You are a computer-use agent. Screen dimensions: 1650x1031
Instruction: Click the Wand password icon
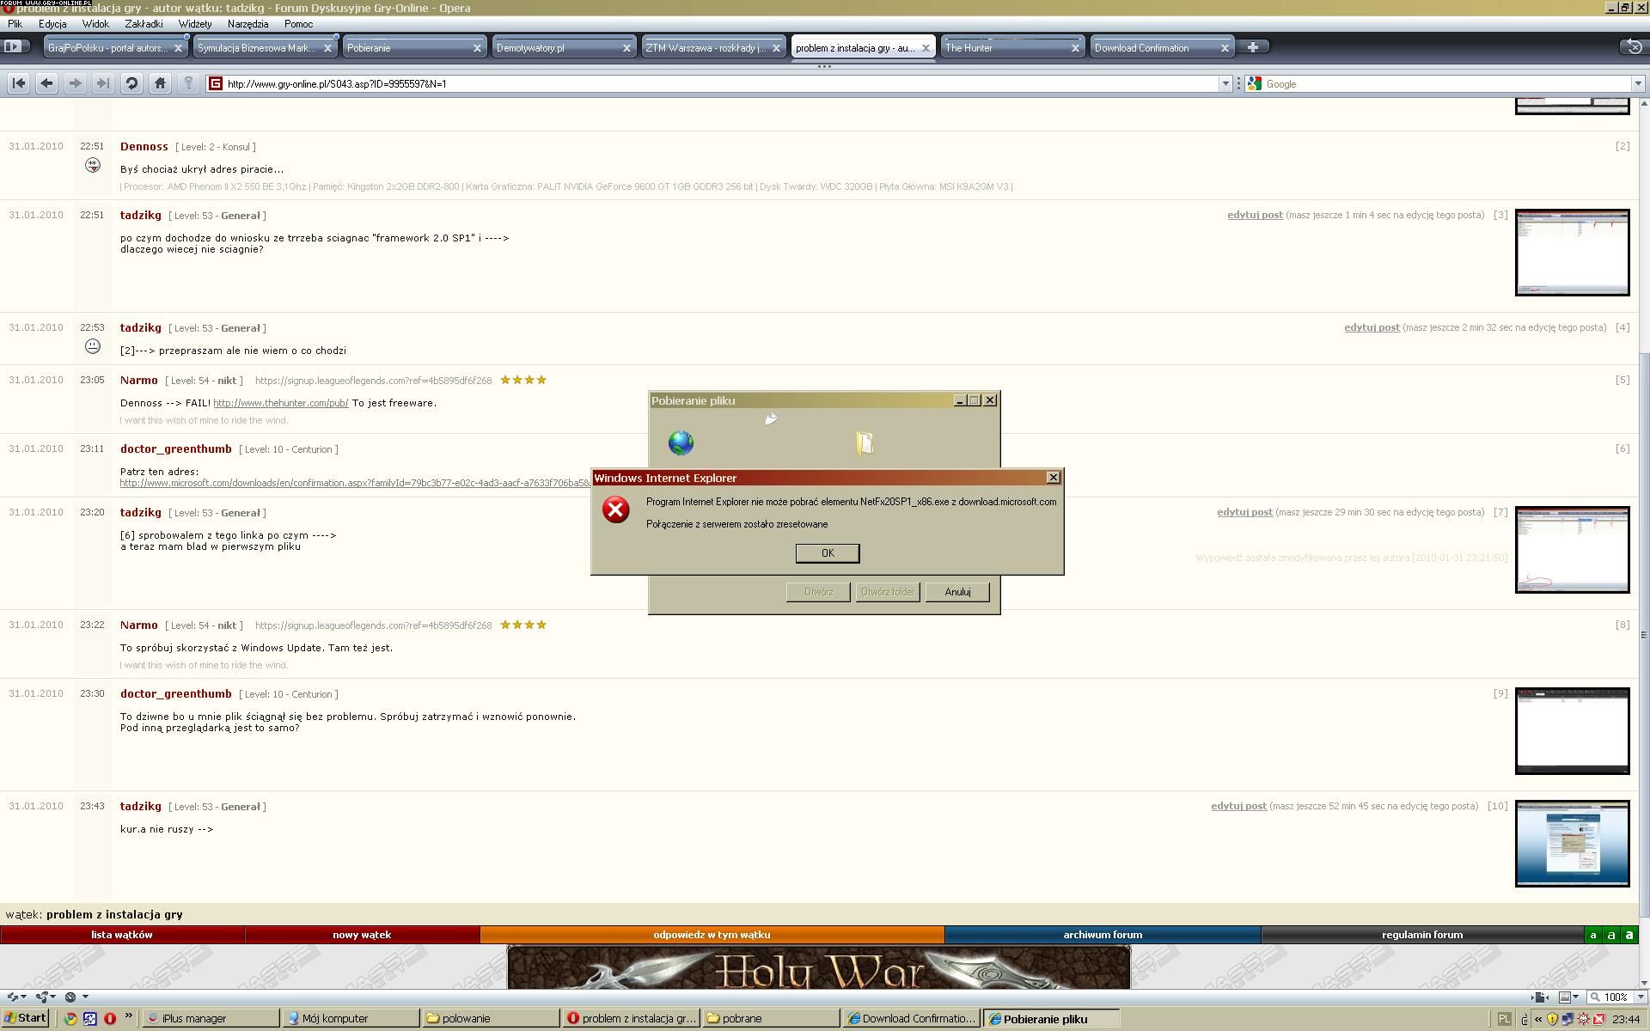coord(188,83)
